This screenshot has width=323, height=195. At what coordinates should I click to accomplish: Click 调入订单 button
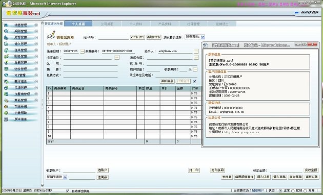pyautogui.click(x=263, y=177)
